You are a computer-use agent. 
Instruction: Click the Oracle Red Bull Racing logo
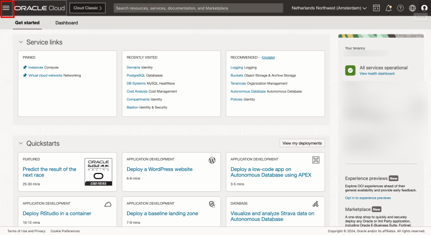pyautogui.click(x=98, y=172)
